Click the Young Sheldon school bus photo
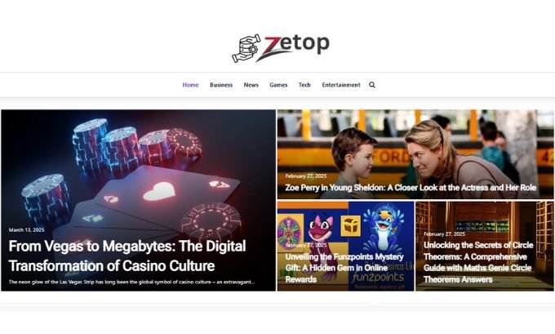 pyautogui.click(x=415, y=145)
